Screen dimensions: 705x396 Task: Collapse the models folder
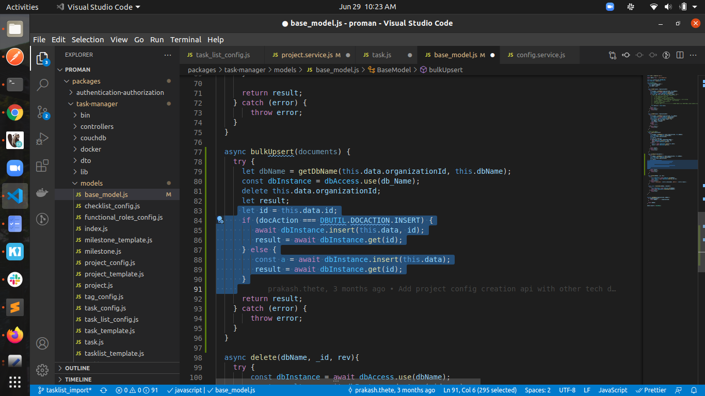pos(91,183)
